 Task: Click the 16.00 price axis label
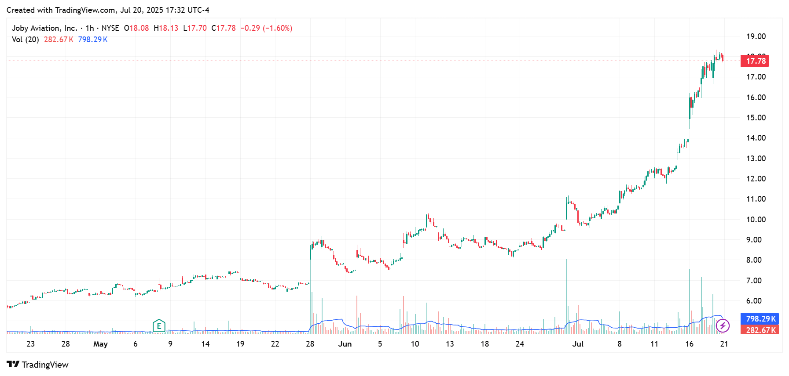pyautogui.click(x=756, y=98)
